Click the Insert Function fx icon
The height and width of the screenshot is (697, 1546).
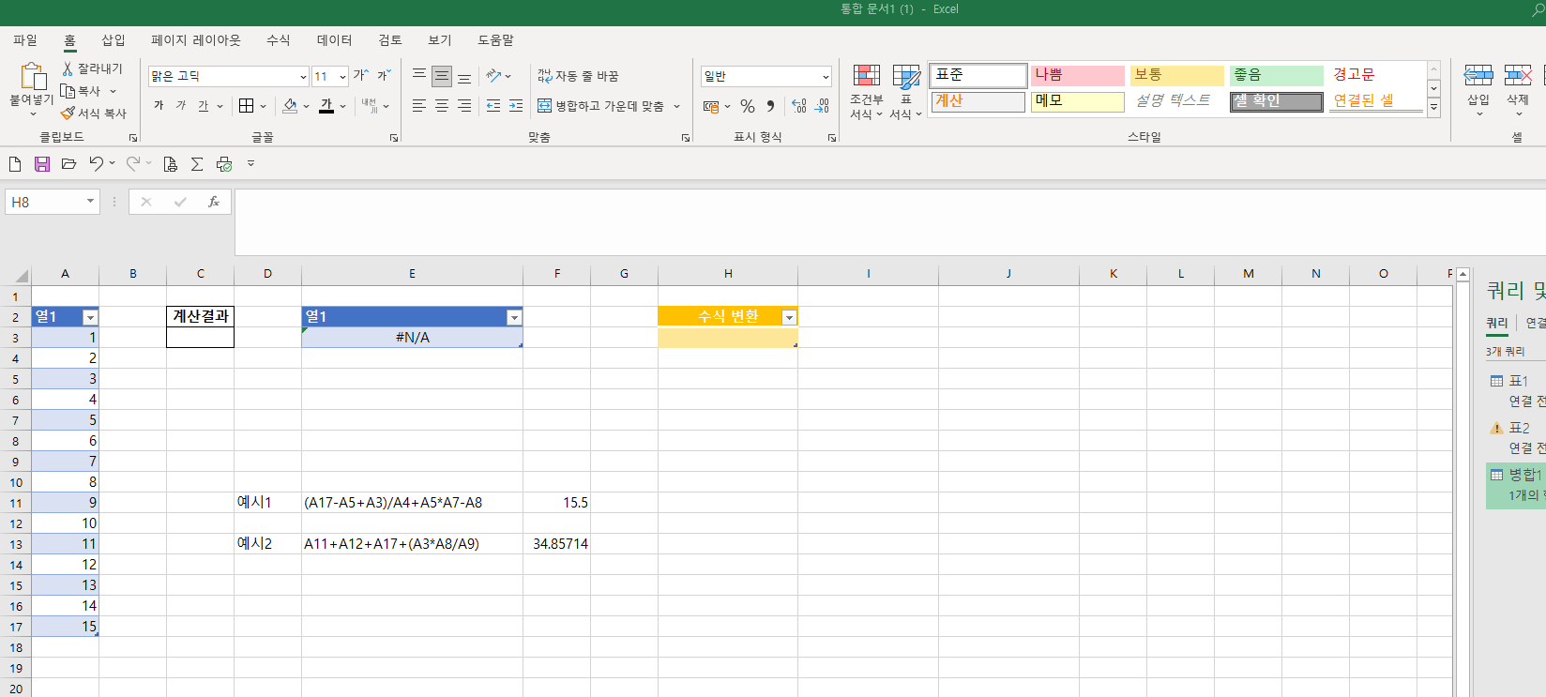214,202
